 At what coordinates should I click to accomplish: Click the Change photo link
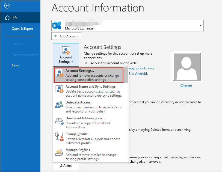[x=186, y=85]
